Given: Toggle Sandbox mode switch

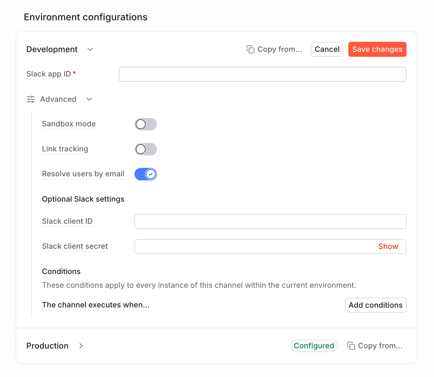Looking at the screenshot, I should click(146, 124).
